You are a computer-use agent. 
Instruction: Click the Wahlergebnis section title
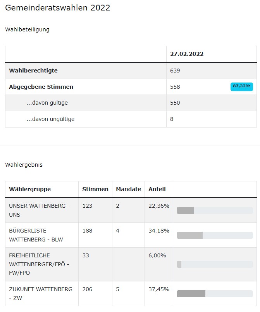tap(24, 165)
